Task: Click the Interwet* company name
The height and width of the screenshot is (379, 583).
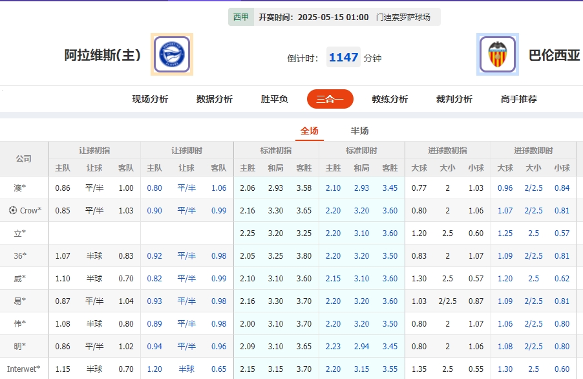Action: click(x=24, y=369)
